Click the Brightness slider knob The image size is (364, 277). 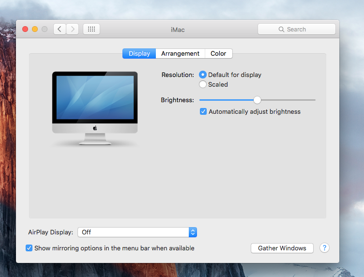pos(257,100)
